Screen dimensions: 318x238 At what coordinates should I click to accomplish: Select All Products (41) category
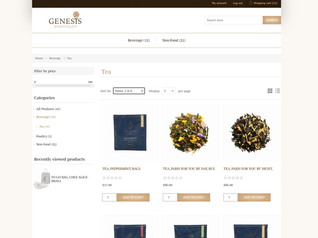[48, 109]
